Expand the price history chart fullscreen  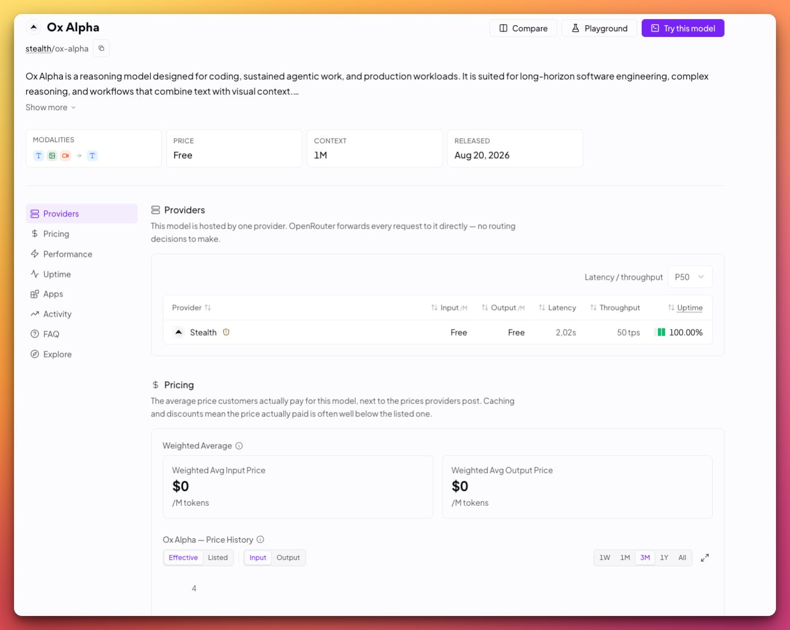point(705,558)
